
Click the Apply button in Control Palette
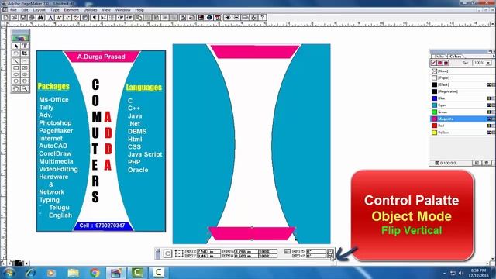(167, 253)
